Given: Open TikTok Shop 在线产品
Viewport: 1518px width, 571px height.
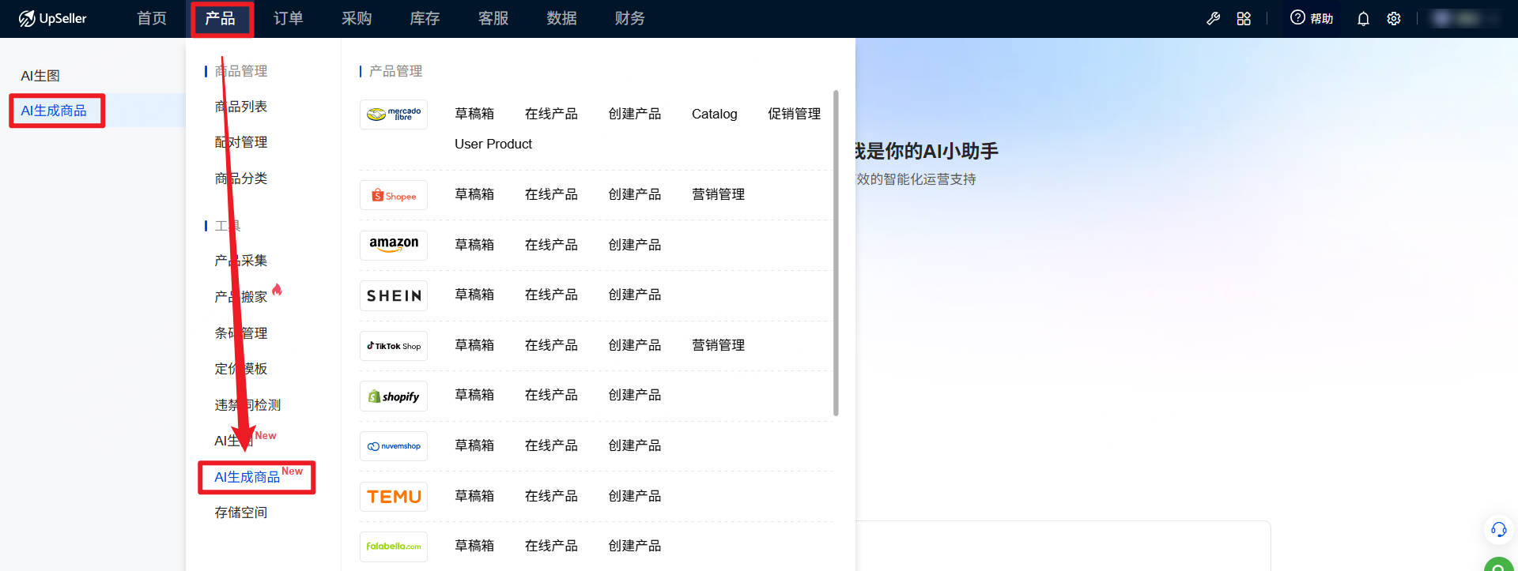Looking at the screenshot, I should 551,345.
